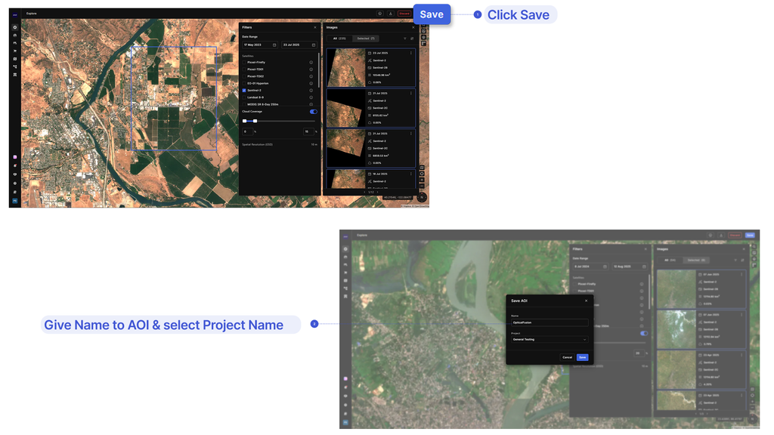Image resolution: width=774 pixels, height=435 pixels.
Task: Click the download icon beside Discard in the top screenshot
Action: 391,14
